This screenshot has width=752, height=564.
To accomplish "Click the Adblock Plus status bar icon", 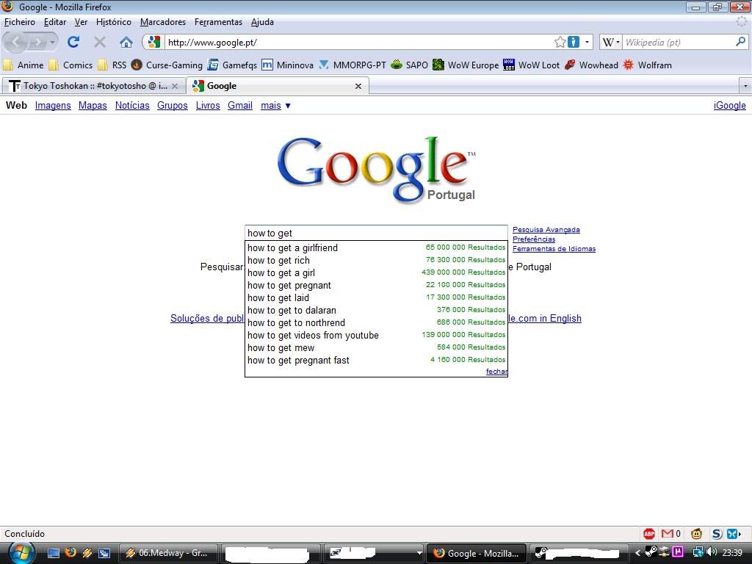I will click(x=649, y=533).
